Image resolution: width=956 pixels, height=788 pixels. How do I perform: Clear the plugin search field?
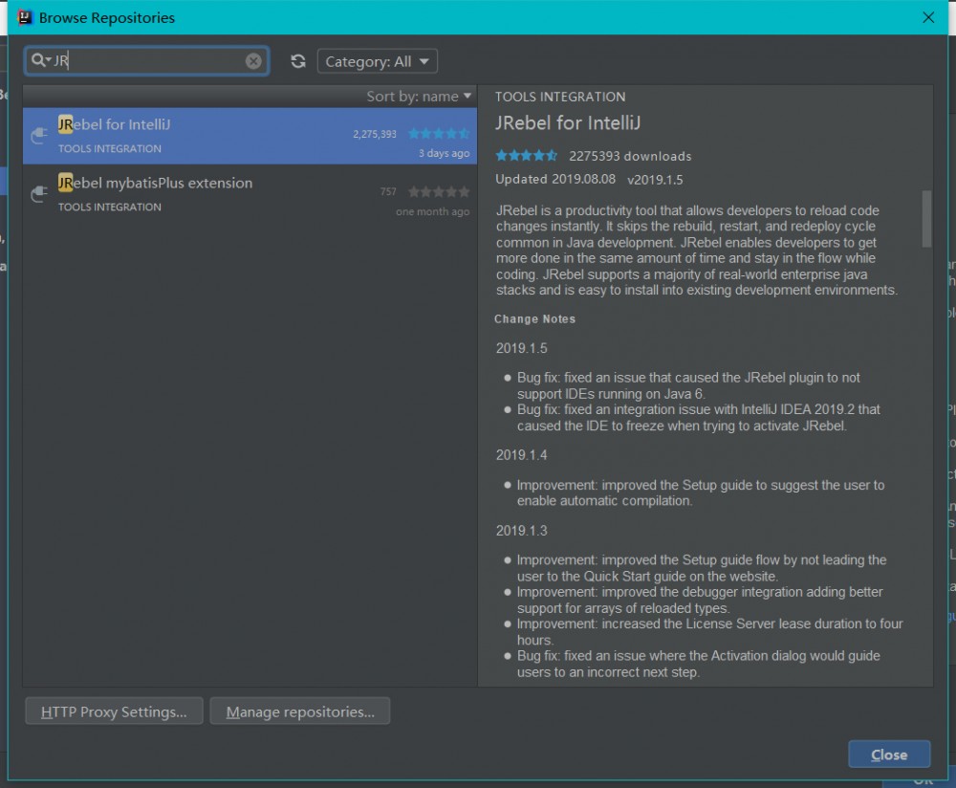[253, 61]
